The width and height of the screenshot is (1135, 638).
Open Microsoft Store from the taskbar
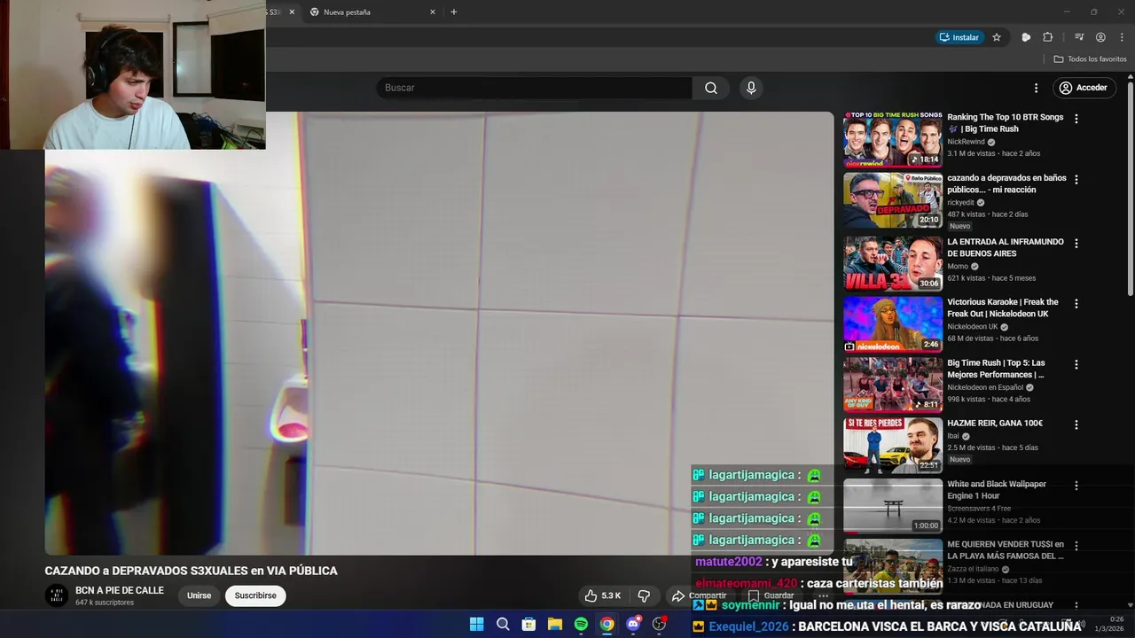528,624
